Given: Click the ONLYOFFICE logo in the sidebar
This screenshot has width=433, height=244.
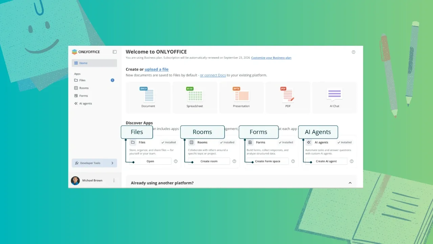Looking at the screenshot, I should tap(86, 52).
